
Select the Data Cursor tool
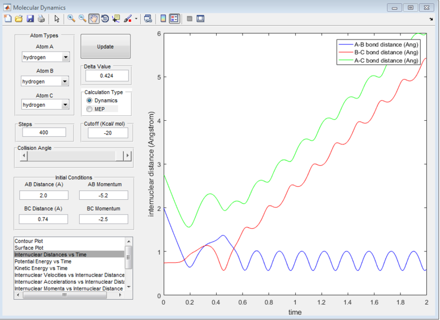coord(116,19)
